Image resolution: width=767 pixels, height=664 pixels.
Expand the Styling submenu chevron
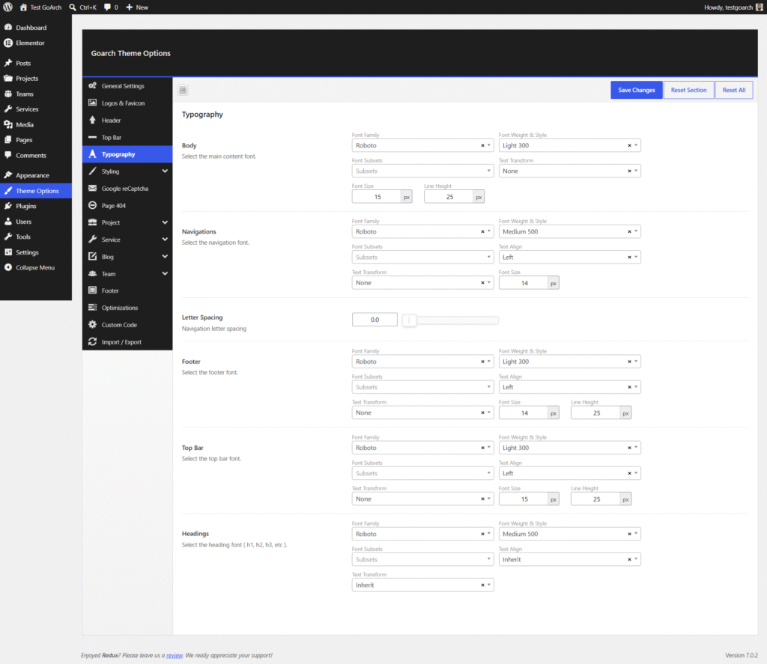click(x=165, y=171)
